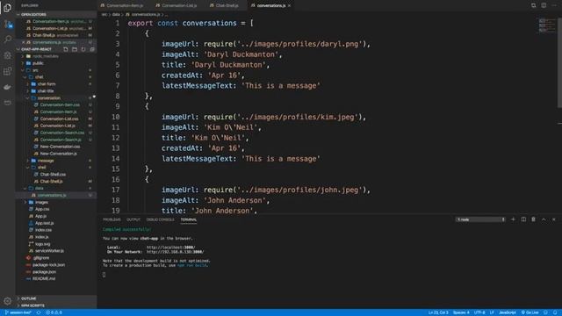Change end-of-line sequence LF

[492, 312]
